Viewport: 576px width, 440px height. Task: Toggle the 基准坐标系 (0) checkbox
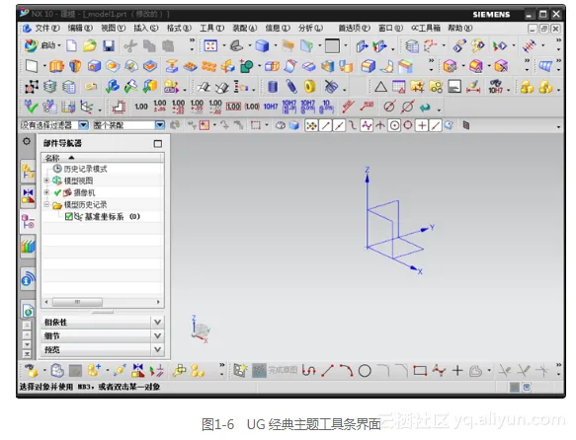coord(69,216)
